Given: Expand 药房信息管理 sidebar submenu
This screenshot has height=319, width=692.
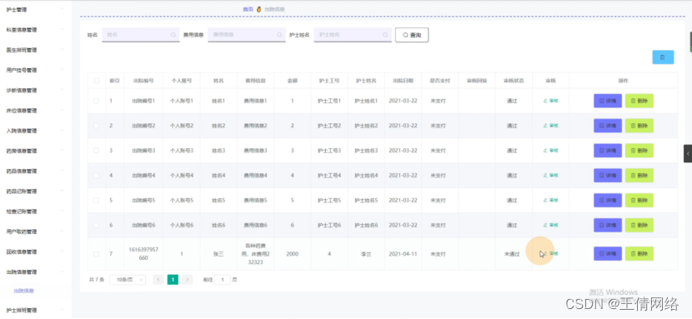Looking at the screenshot, I should (35, 151).
